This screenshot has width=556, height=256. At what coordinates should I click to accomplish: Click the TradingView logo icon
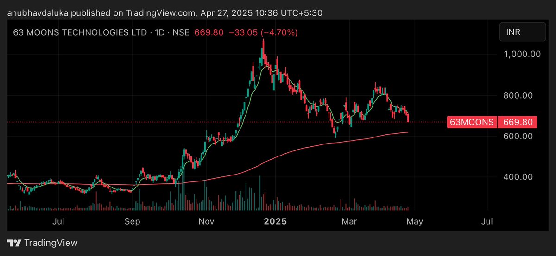(14, 243)
